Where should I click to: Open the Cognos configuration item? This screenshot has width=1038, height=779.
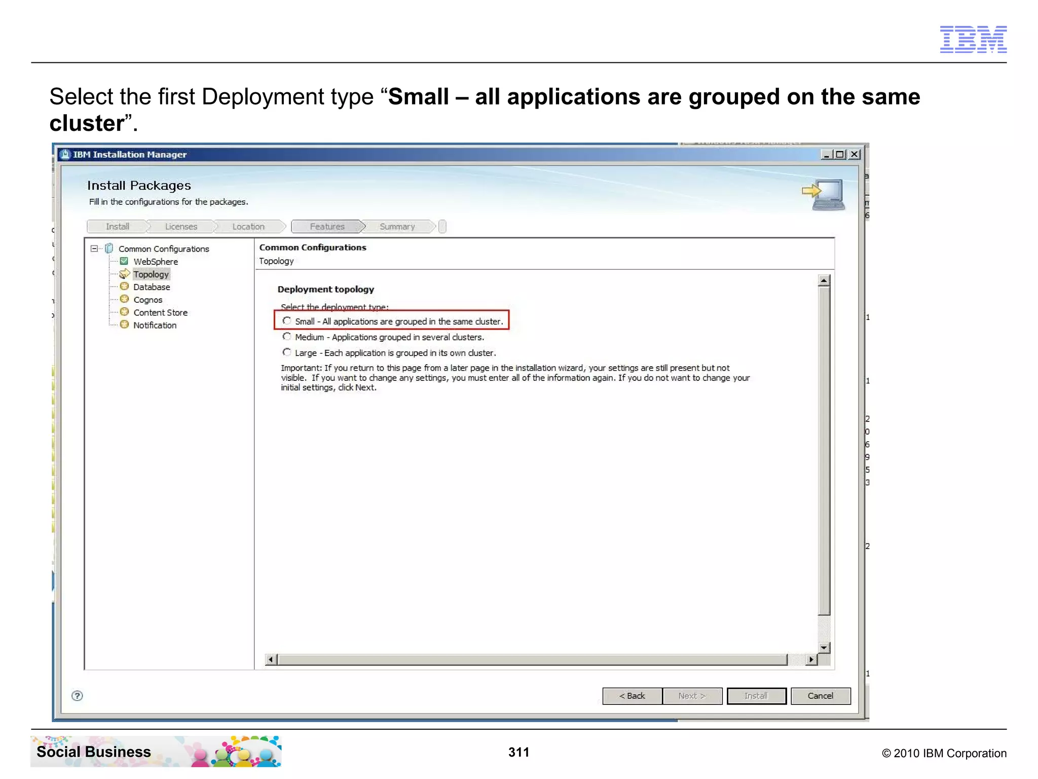click(x=147, y=300)
